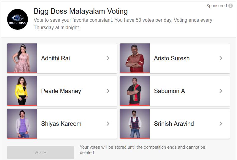Screen dimensions: 237x160
Task: Click the Bigg Boss eye logo
Action: click(x=18, y=19)
